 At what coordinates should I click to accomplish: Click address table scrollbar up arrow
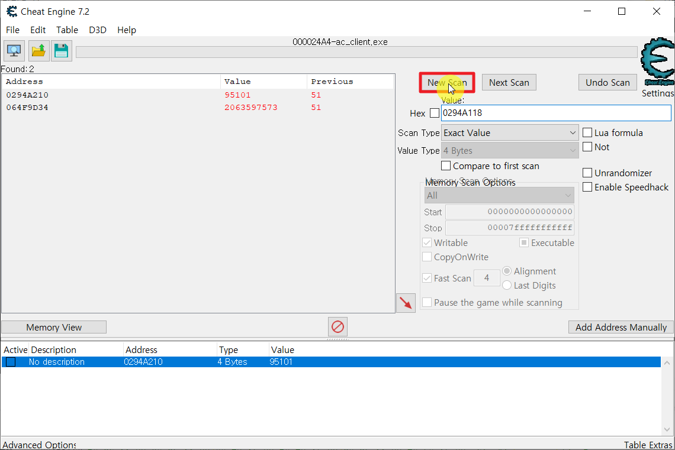[667, 363]
